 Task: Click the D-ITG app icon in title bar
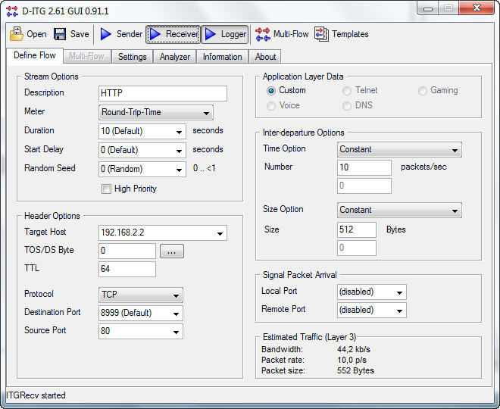coord(12,11)
